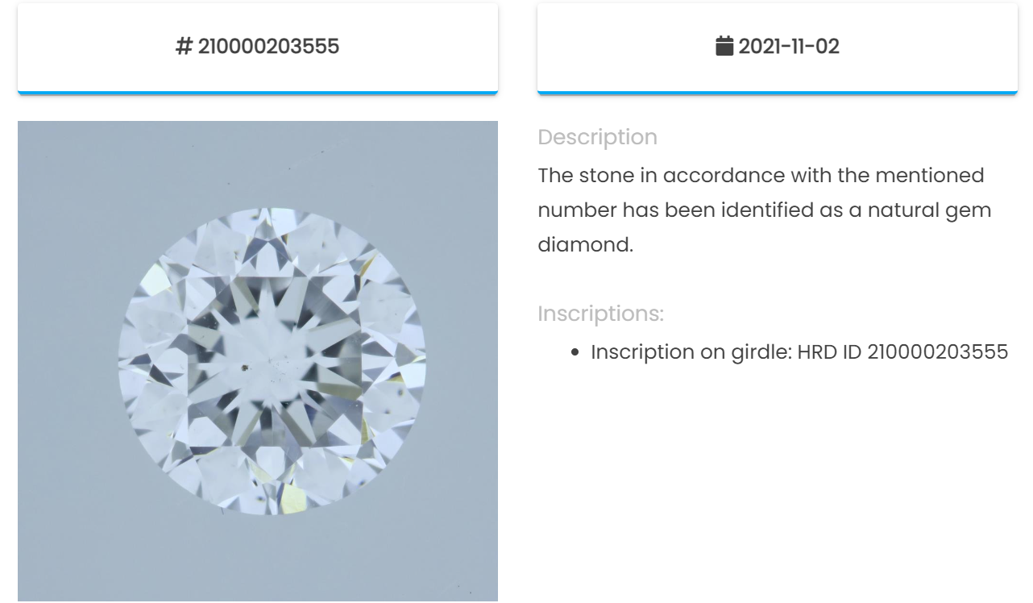Click the dark inclusion spot inside the diamond
Screen dimensions: 1033x603
pos(244,368)
